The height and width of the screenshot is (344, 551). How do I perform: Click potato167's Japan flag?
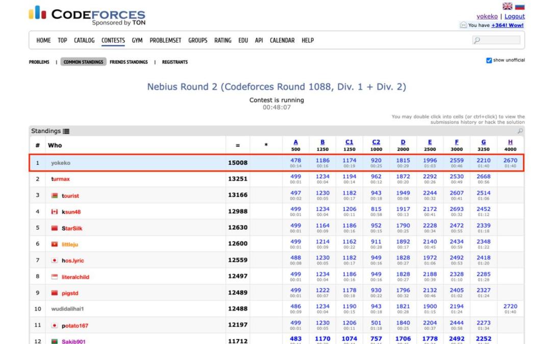point(55,326)
